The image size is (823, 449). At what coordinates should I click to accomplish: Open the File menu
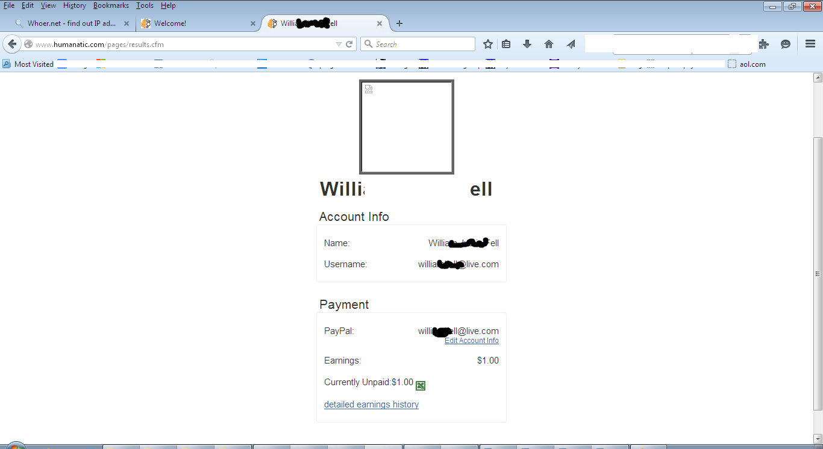tap(9, 5)
